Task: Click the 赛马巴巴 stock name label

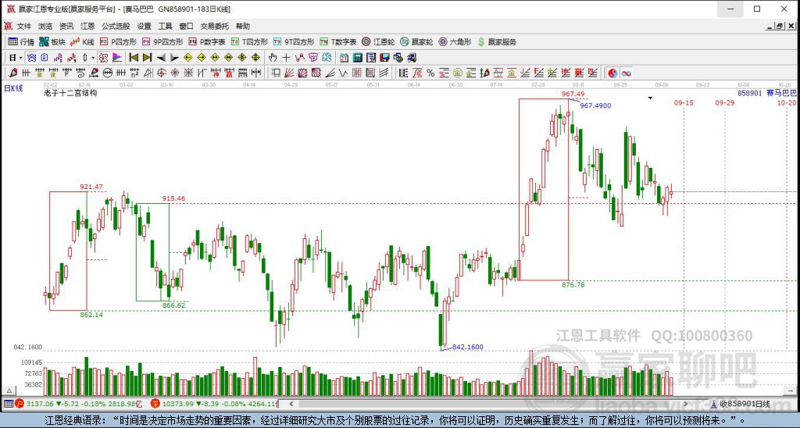Action: tap(781, 93)
